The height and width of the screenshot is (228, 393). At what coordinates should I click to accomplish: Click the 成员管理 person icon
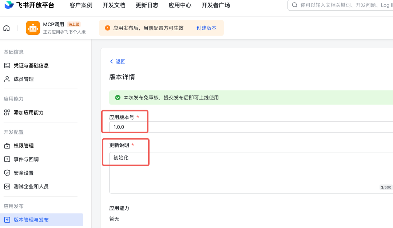pyautogui.click(x=7, y=79)
